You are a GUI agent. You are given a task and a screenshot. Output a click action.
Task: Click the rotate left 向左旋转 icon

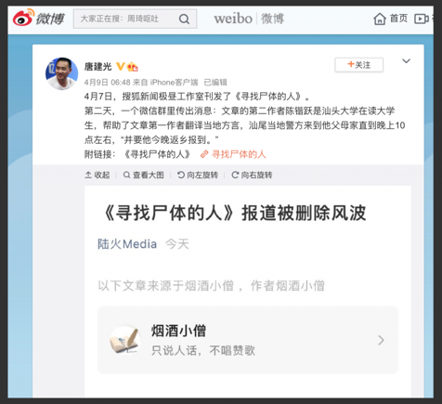(x=181, y=175)
